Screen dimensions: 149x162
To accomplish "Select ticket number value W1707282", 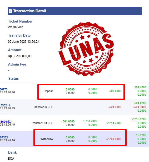I will click(15, 27).
